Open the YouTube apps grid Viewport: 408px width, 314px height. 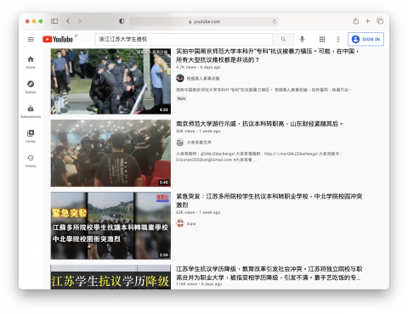coord(322,39)
